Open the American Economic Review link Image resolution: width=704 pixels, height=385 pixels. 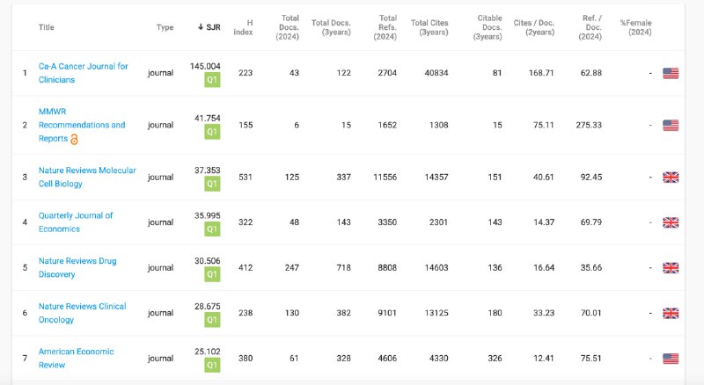coord(76,359)
